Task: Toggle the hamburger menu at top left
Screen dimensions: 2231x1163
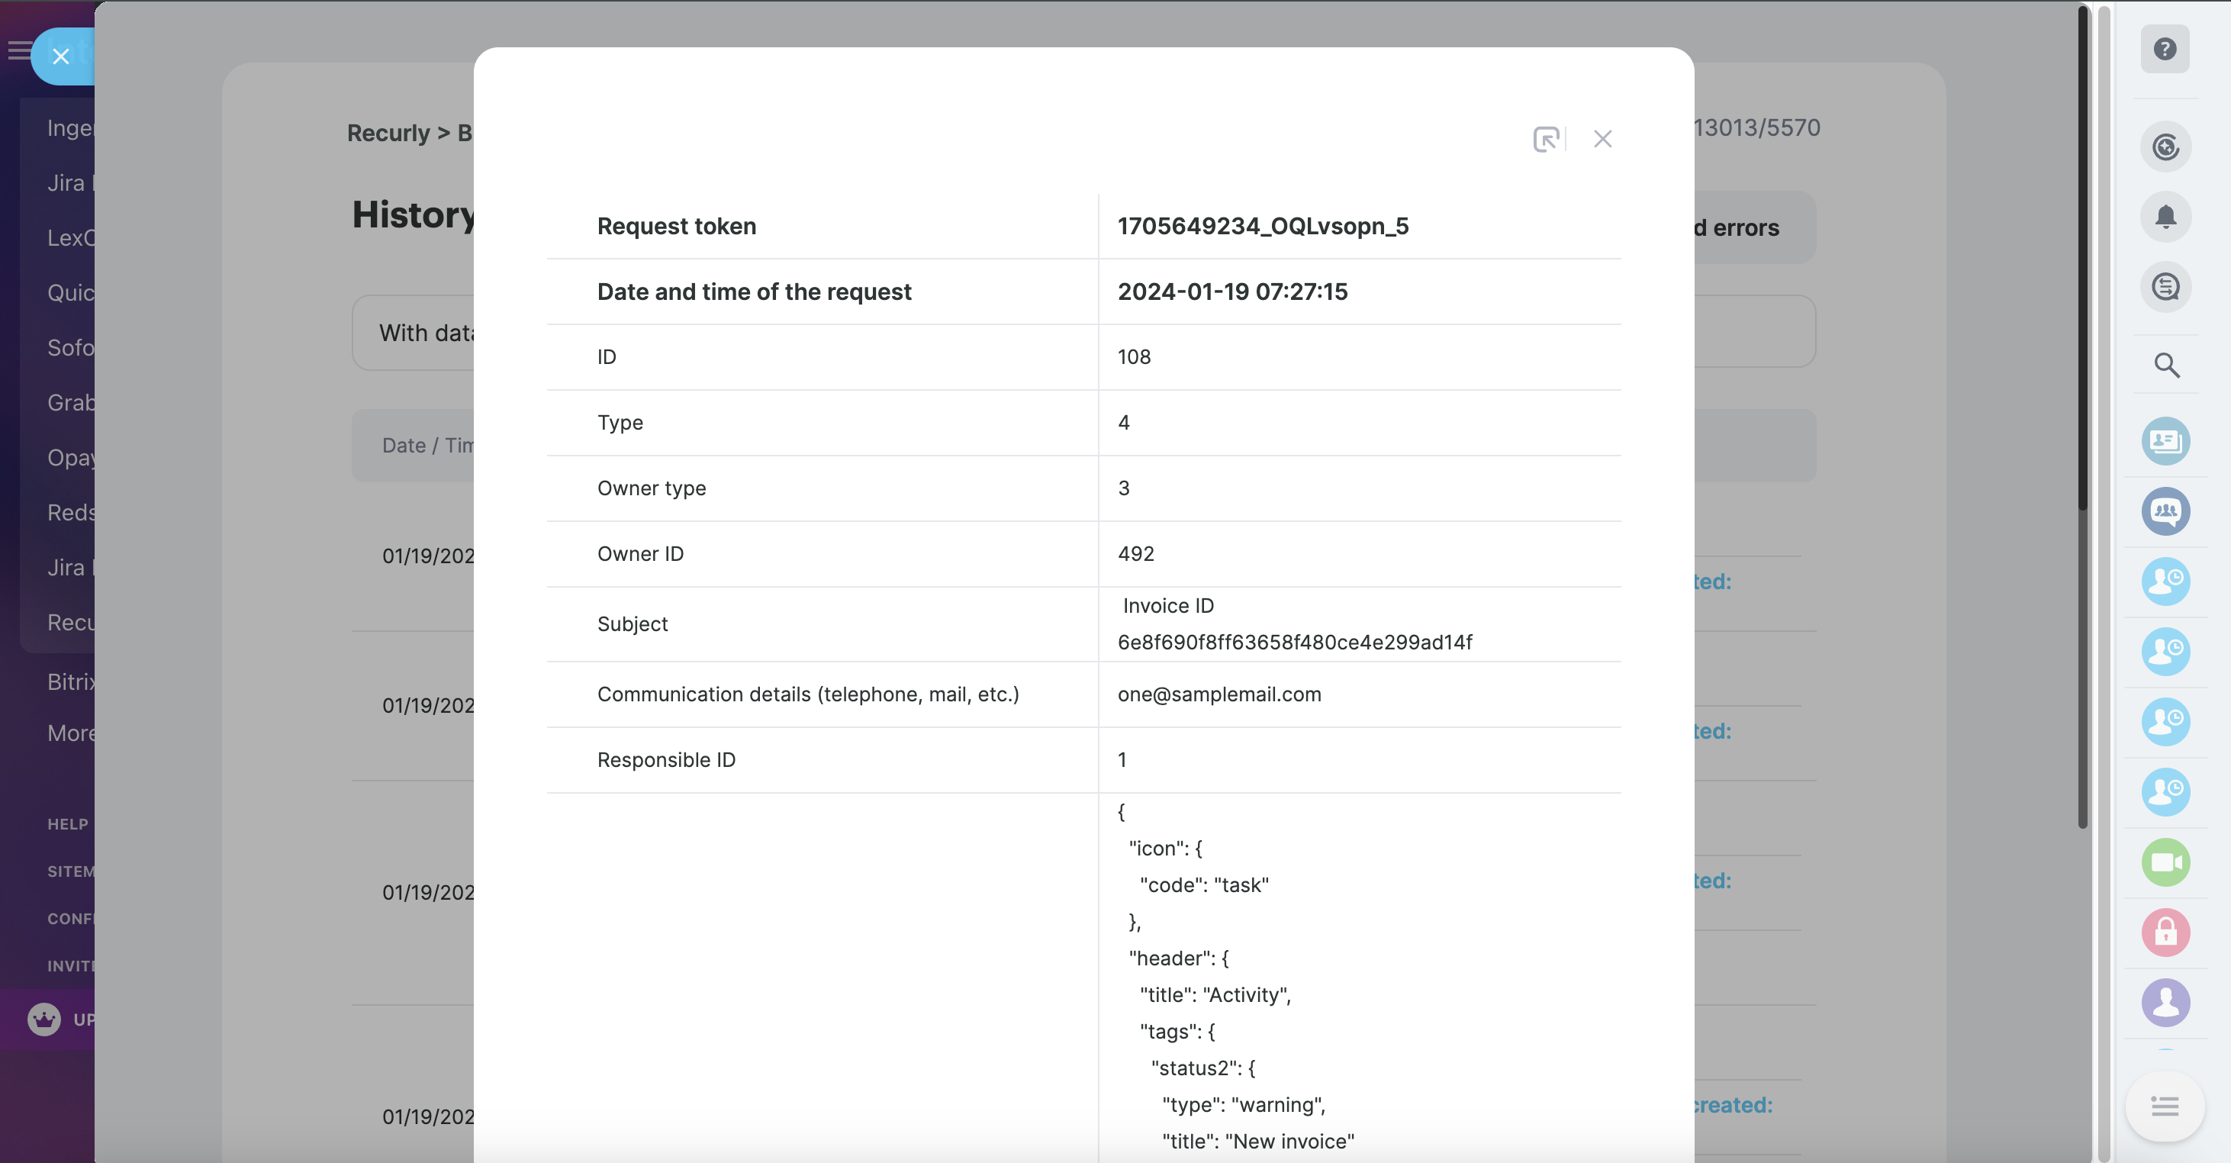Action: [19, 50]
